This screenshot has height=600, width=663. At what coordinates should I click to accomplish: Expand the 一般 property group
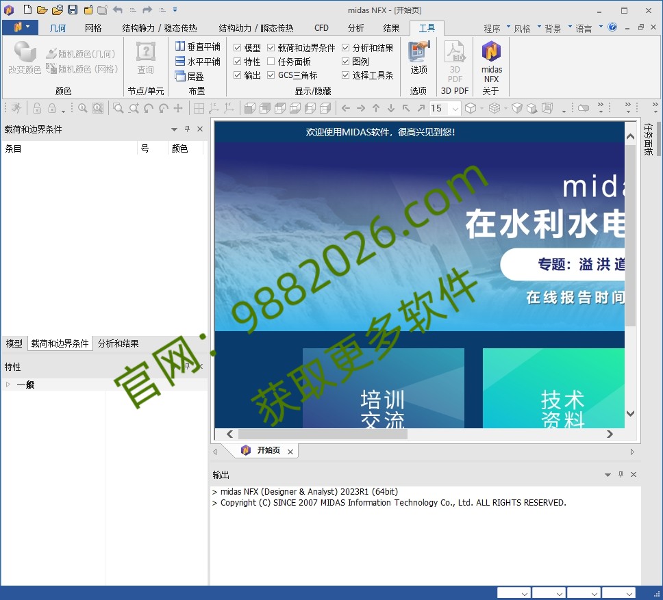click(8, 384)
